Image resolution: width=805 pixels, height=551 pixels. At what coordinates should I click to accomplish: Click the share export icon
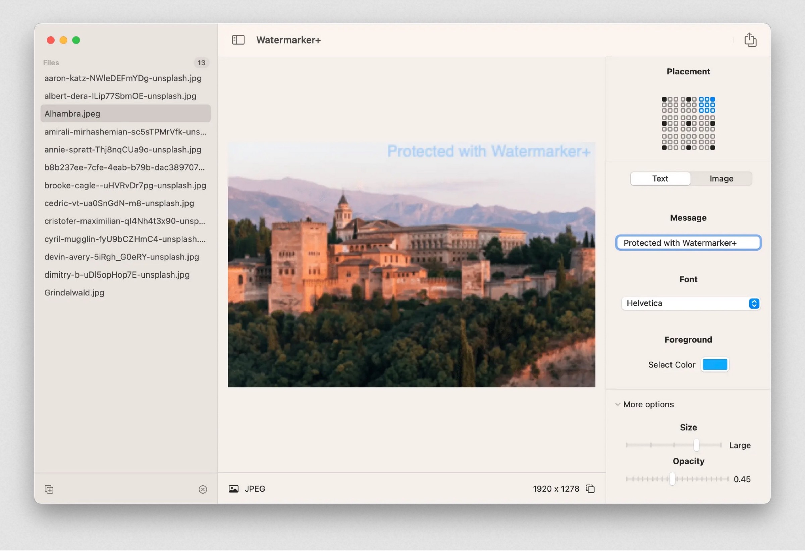(750, 40)
